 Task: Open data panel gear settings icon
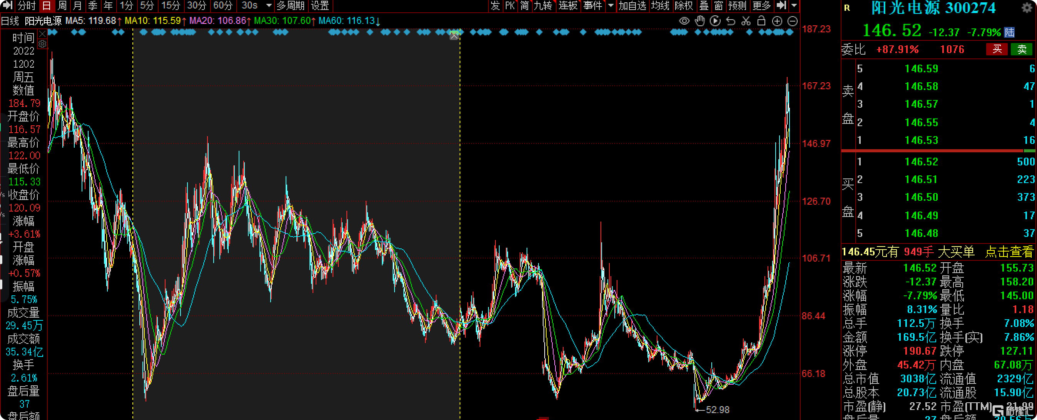coord(42,44)
